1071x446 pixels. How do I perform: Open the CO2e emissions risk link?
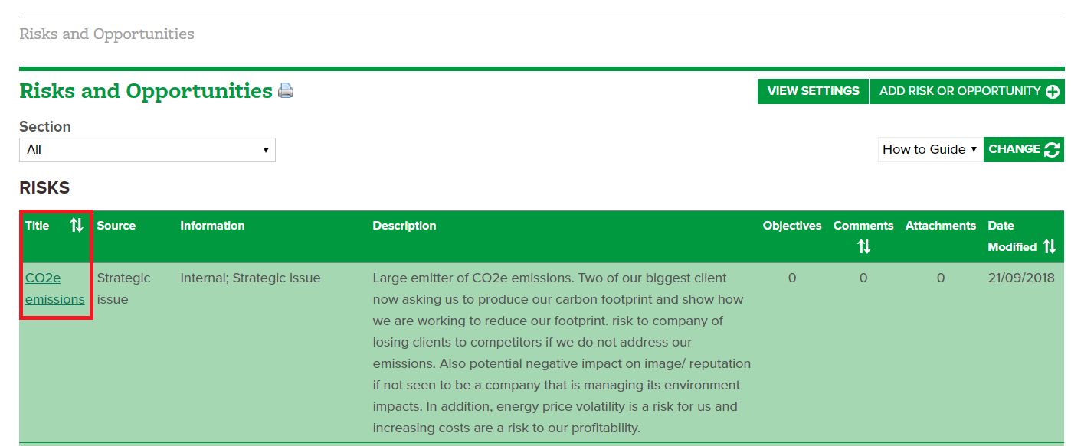coord(55,288)
